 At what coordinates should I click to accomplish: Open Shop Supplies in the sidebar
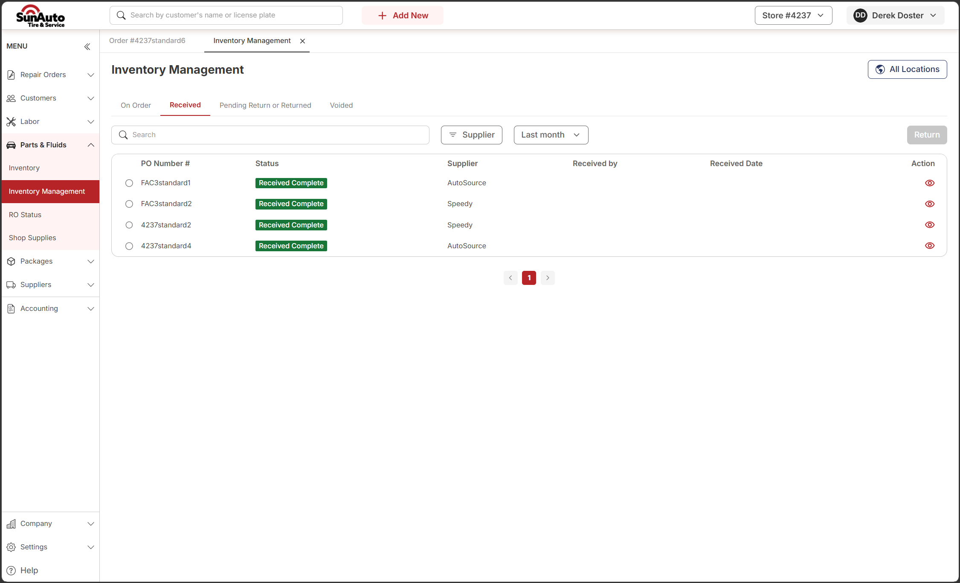50,238
